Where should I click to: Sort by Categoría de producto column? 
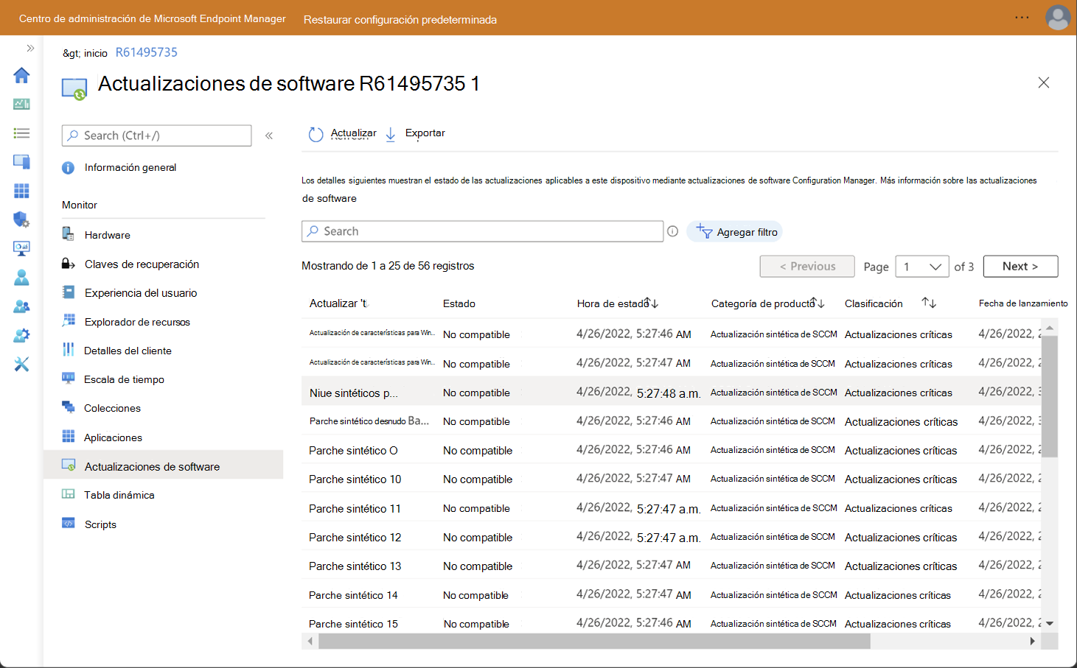tap(768, 303)
